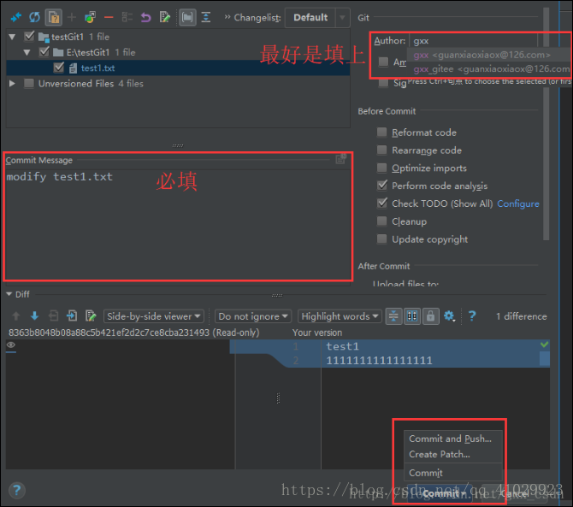This screenshot has width=573, height=507.
Task: Collapse the testGit1 root tree node
Action: (12, 37)
